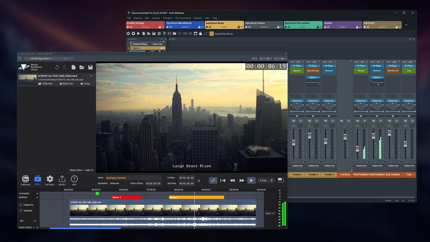Select the Timelines panel icon
Image resolution: width=430 pixels, height=242 pixels.
pos(25,179)
